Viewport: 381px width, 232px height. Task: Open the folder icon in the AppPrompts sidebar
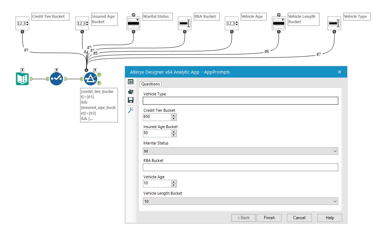tap(131, 92)
